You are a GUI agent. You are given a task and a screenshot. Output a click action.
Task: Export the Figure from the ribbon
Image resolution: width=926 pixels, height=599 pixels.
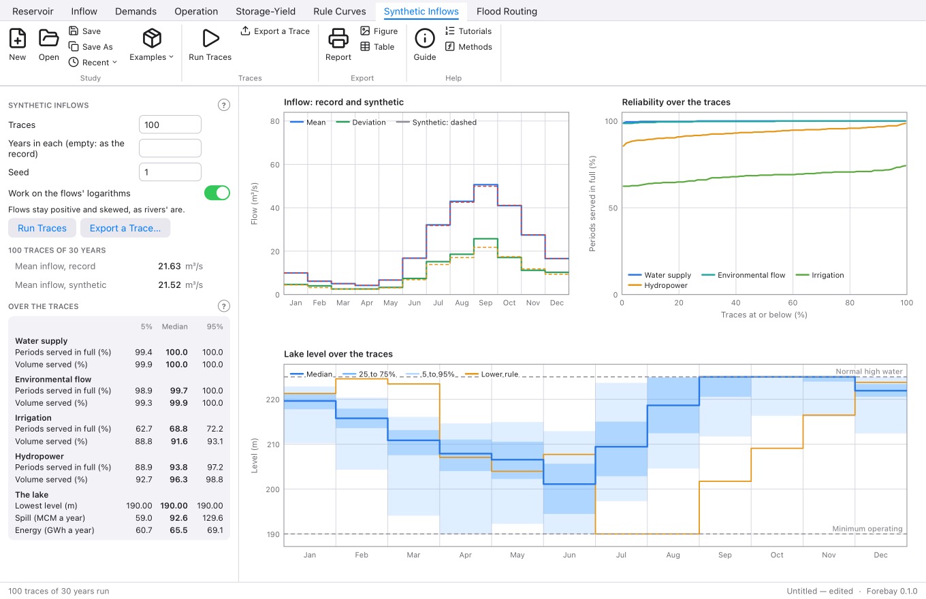379,31
